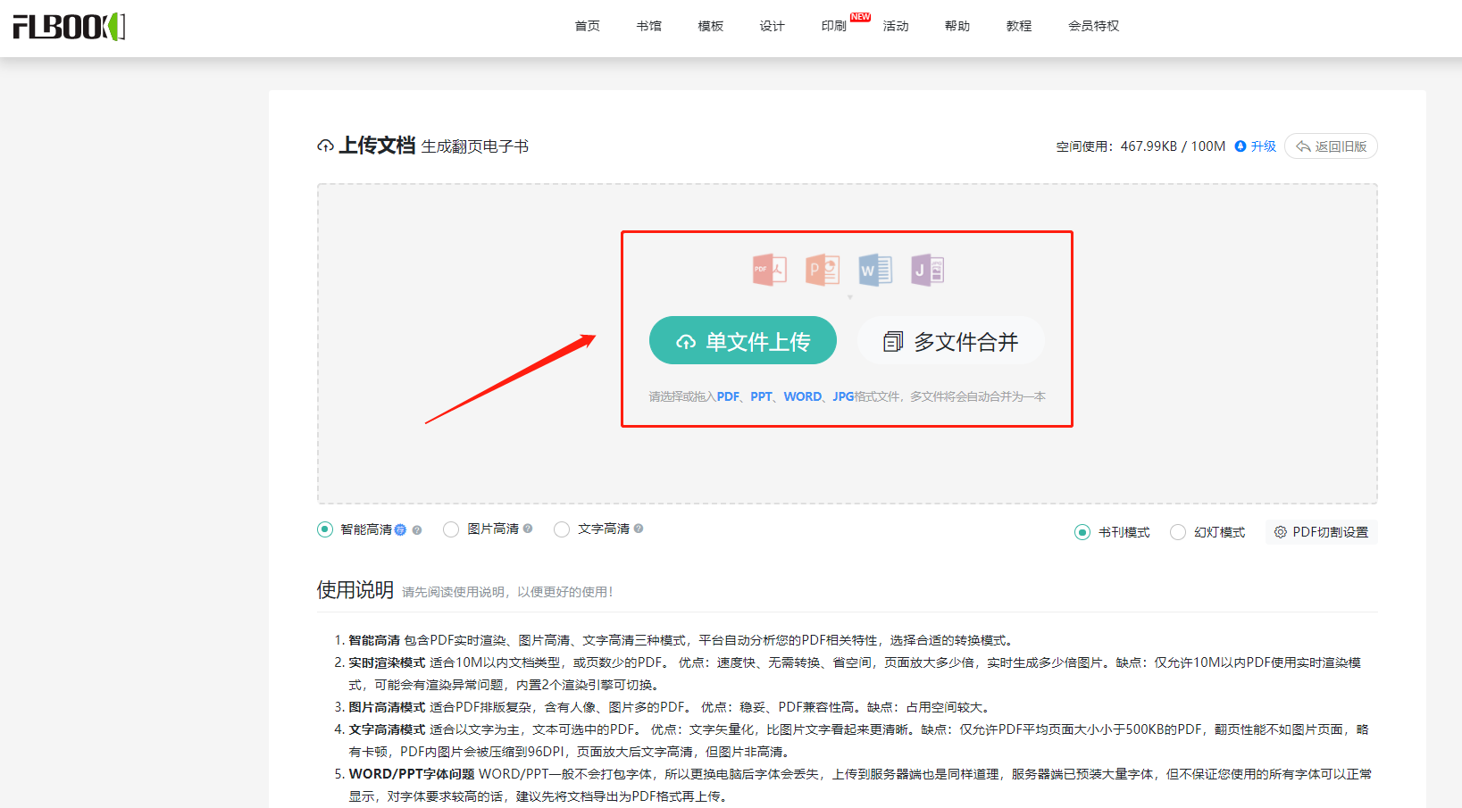
Task: Click the help icon beside 文字高清
Action: pos(639,529)
